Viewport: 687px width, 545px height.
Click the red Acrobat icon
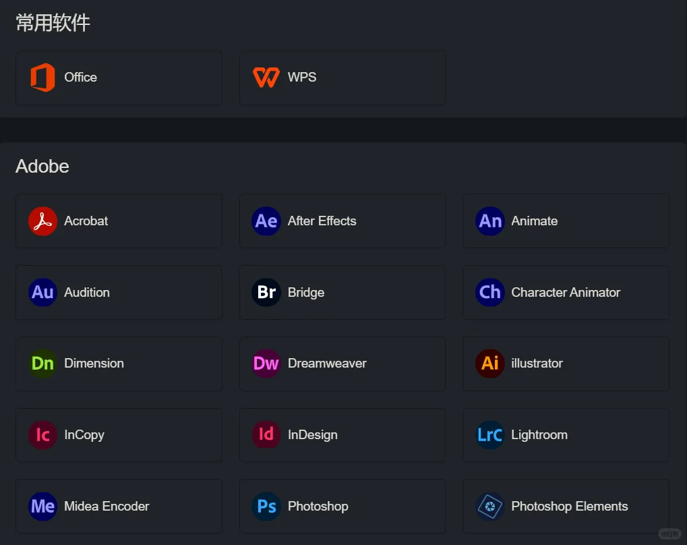pyautogui.click(x=42, y=221)
